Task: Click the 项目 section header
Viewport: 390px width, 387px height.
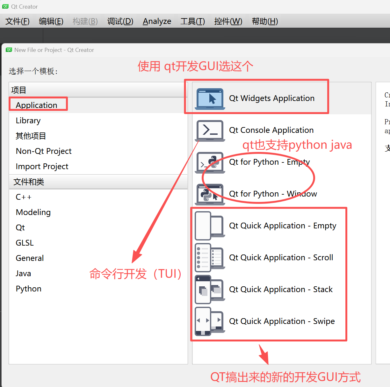Action: pos(98,90)
